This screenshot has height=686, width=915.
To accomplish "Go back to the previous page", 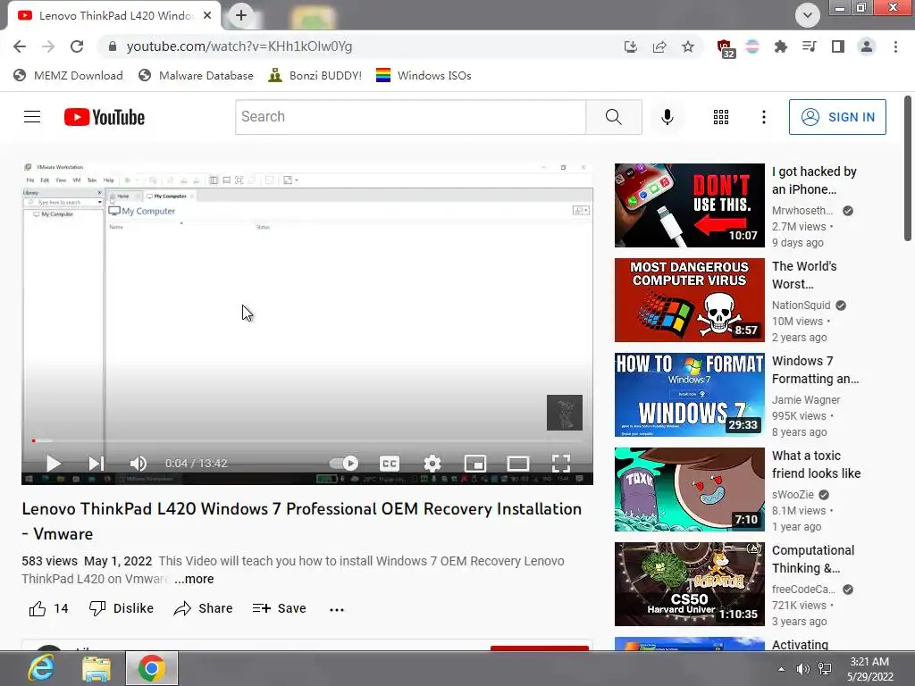I will click(x=20, y=46).
